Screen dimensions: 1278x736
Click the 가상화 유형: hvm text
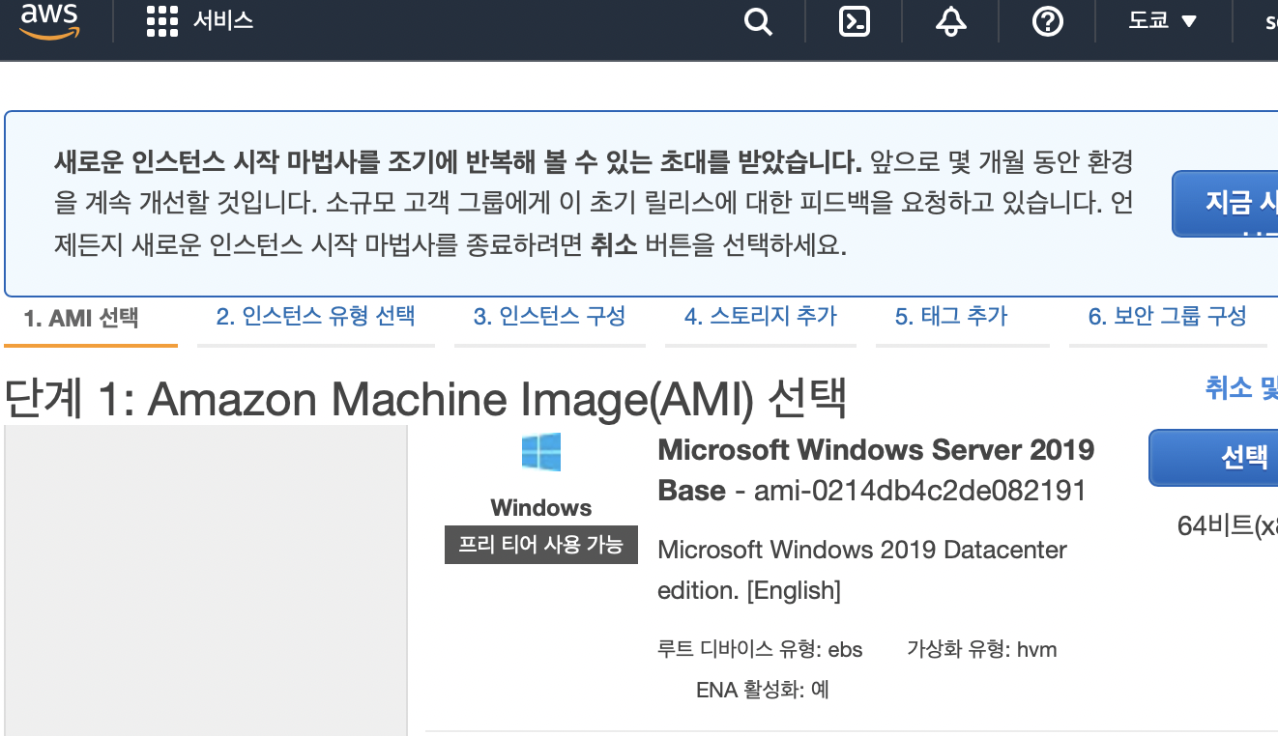982,649
